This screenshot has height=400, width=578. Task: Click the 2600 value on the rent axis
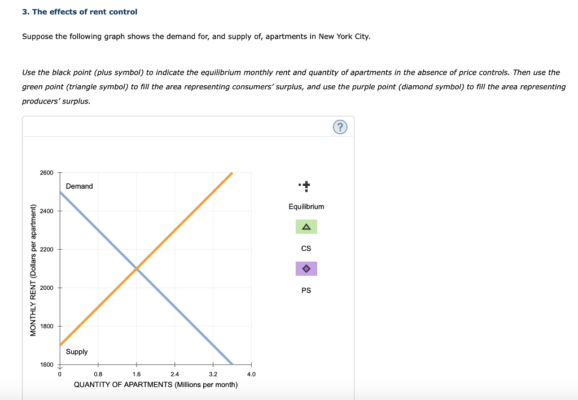pyautogui.click(x=46, y=172)
